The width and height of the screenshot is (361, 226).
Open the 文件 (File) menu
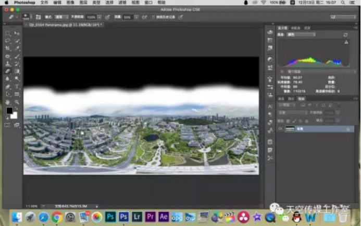point(44,3)
